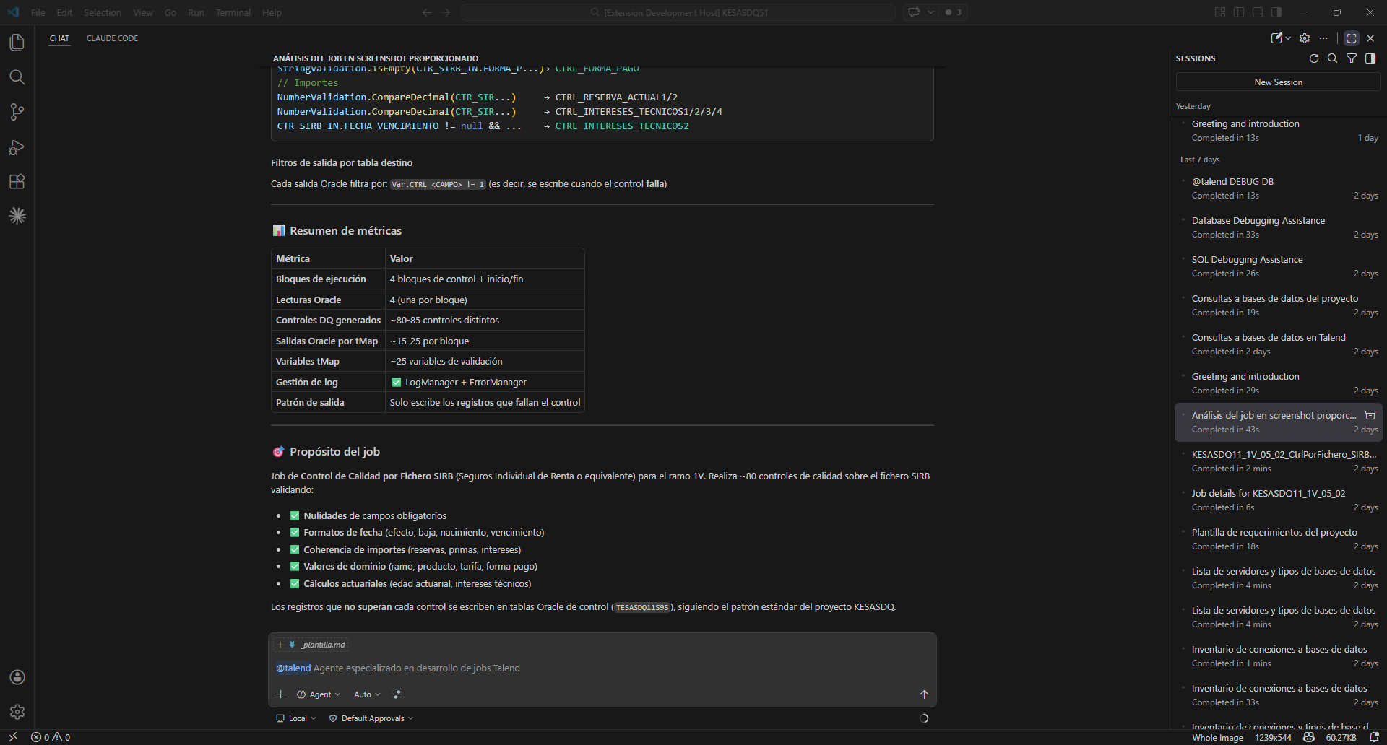This screenshot has height=745, width=1387.
Task: Focus the chat input with @talend text
Action: click(602, 668)
